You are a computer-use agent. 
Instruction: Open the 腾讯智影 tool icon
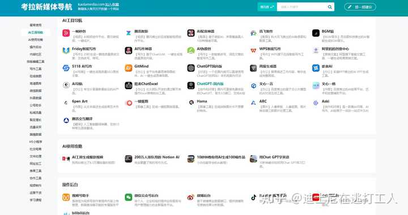pyautogui.click(x=129, y=33)
